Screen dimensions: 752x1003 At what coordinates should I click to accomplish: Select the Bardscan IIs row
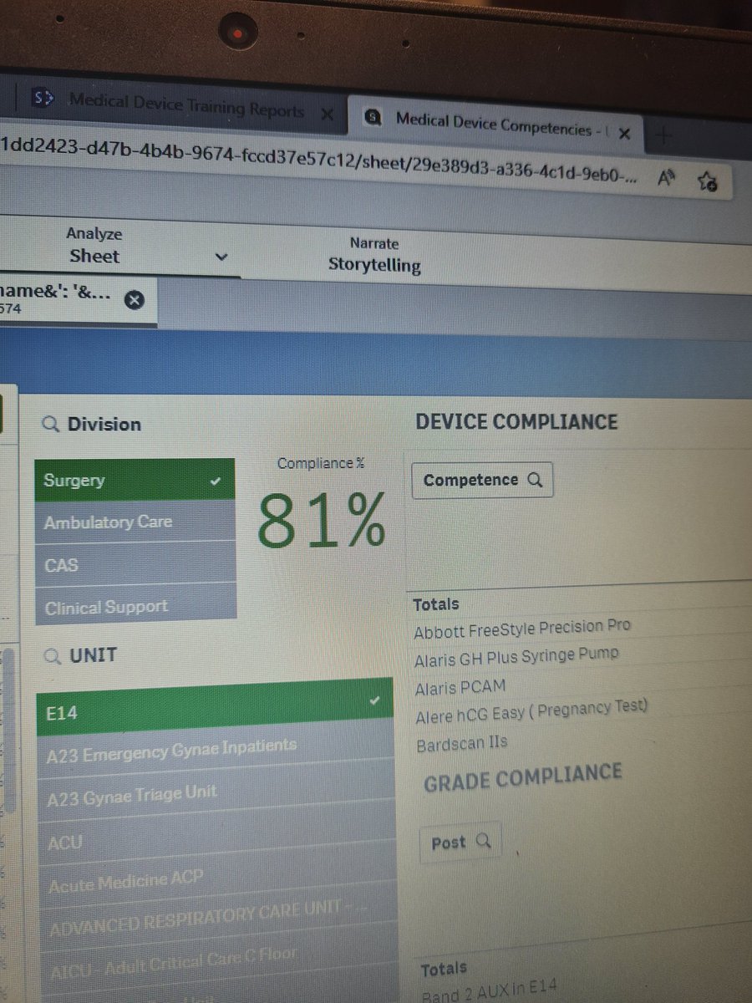pyautogui.click(x=461, y=743)
